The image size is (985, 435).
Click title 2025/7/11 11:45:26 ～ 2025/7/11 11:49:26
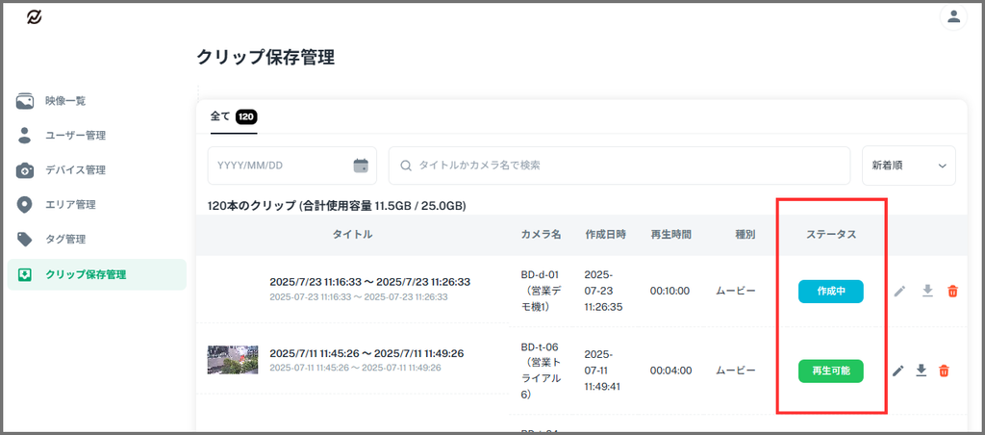(366, 353)
